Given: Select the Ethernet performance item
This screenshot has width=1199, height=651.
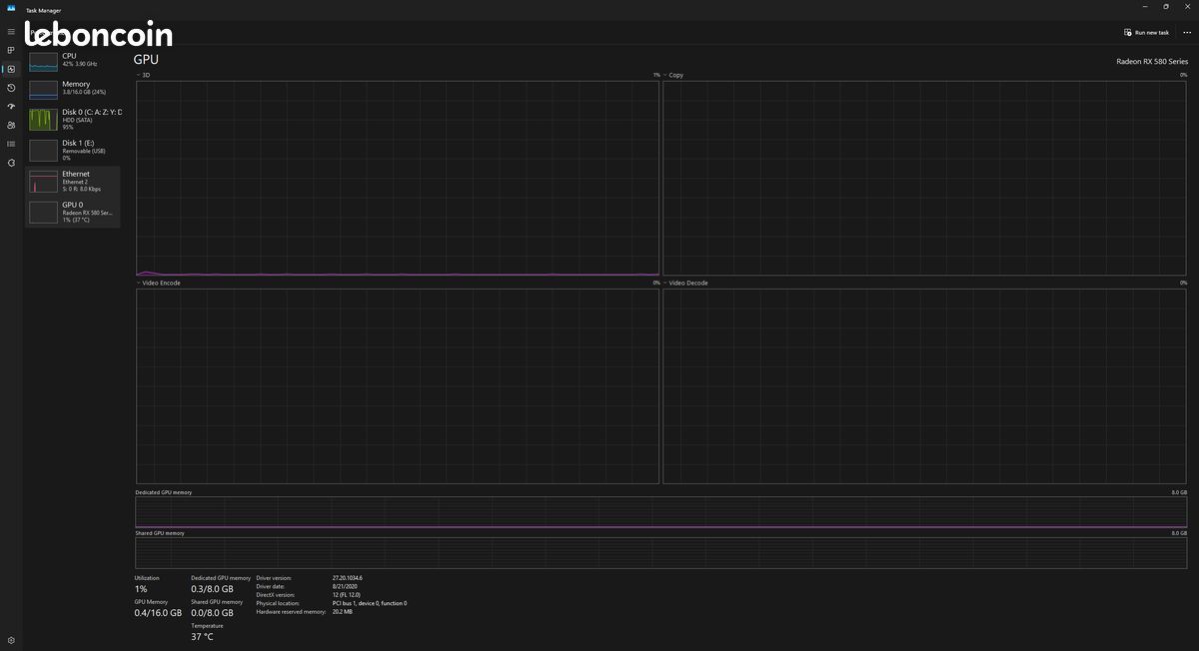Looking at the screenshot, I should 72,181.
